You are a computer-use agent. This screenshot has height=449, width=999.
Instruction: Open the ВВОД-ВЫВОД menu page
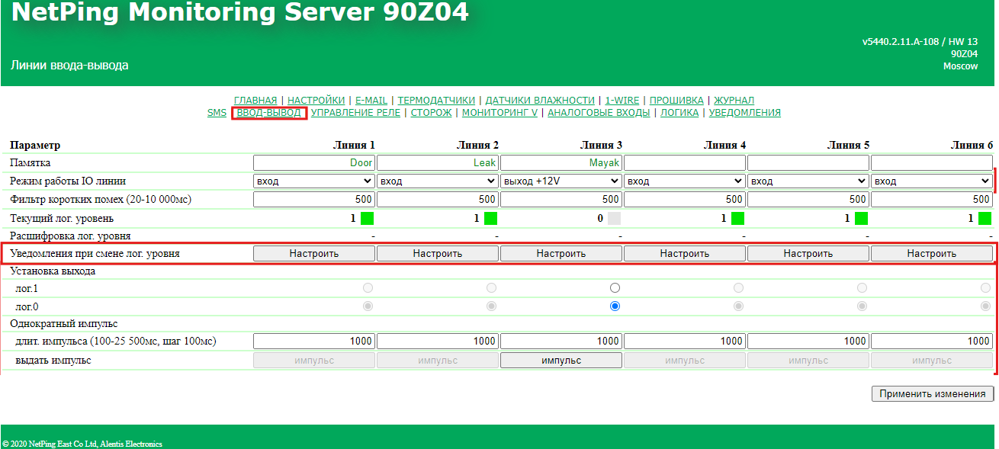[268, 113]
